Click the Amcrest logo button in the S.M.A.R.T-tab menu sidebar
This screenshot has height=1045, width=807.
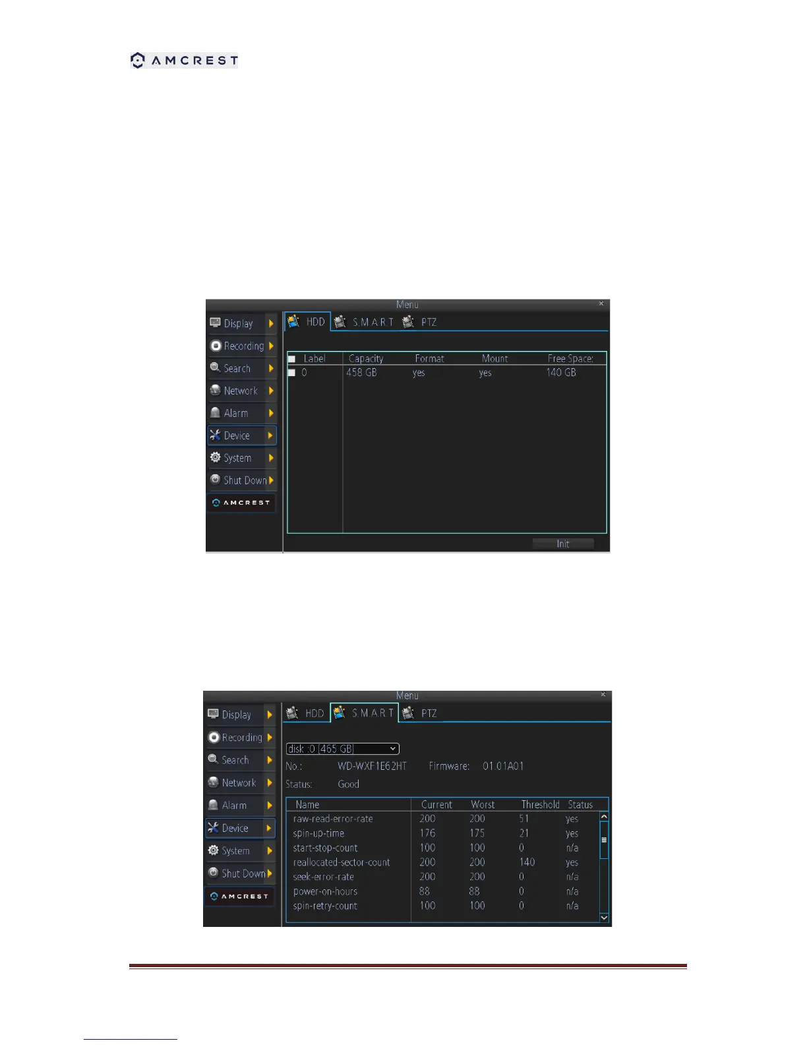tap(240, 897)
